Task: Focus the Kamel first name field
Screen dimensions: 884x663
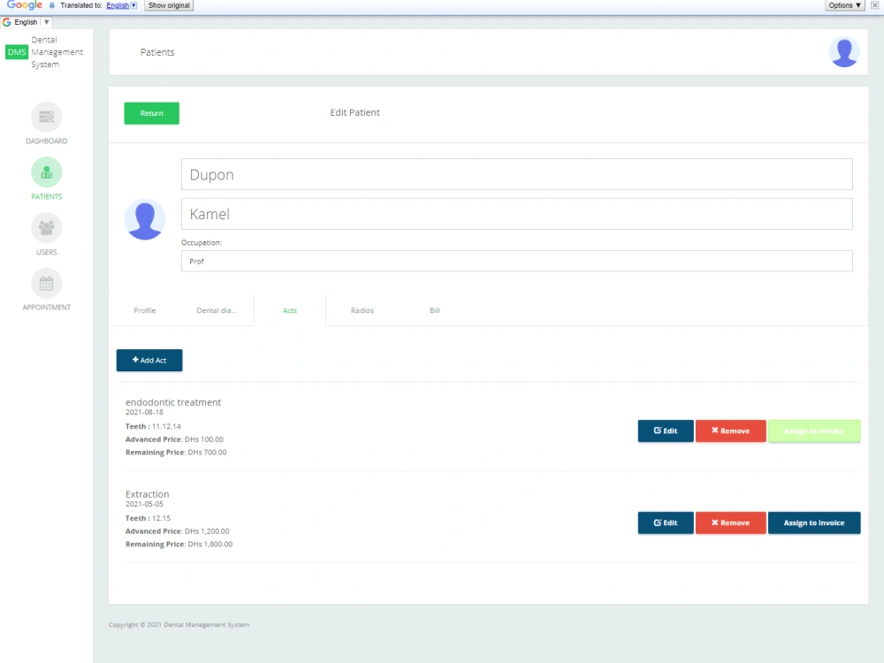Action: click(516, 214)
